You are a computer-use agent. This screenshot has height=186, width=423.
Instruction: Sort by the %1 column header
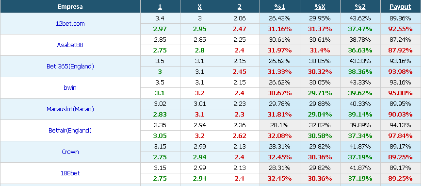point(279,7)
